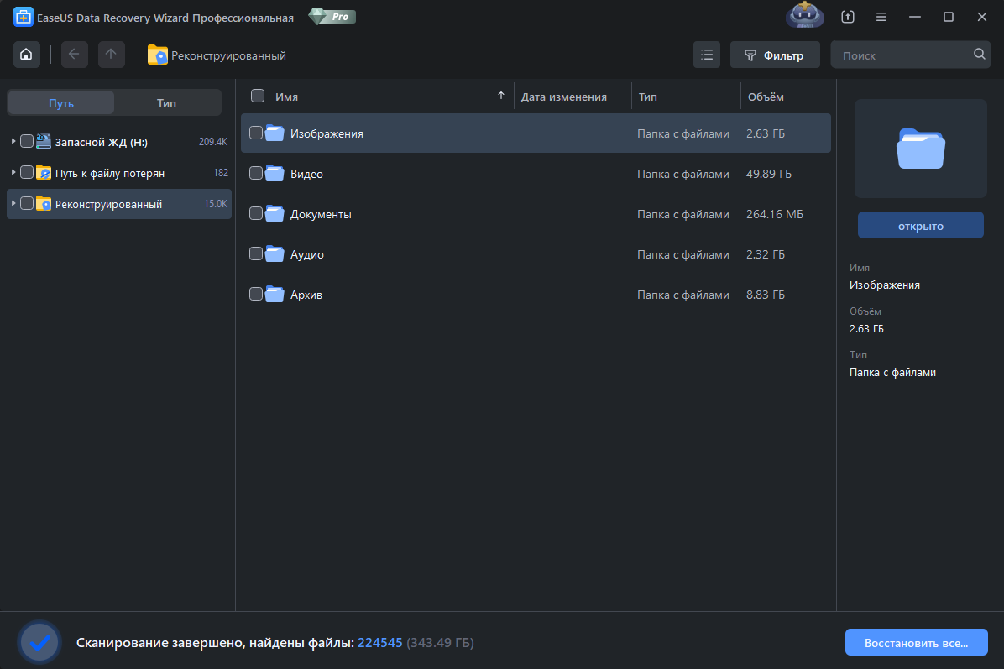Check the Реконструированный tree checkbox
Viewport: 1004px width, 669px height.
click(27, 204)
